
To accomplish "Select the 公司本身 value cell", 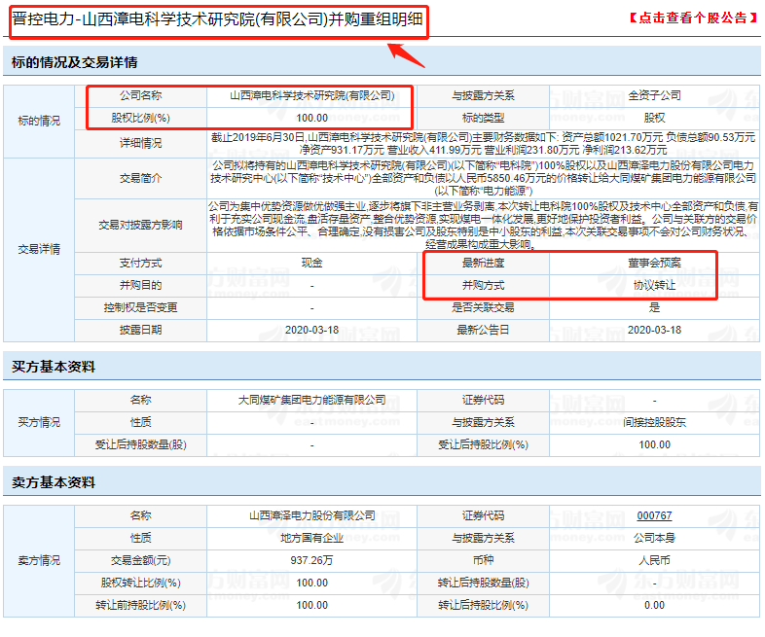I will (x=655, y=538).
